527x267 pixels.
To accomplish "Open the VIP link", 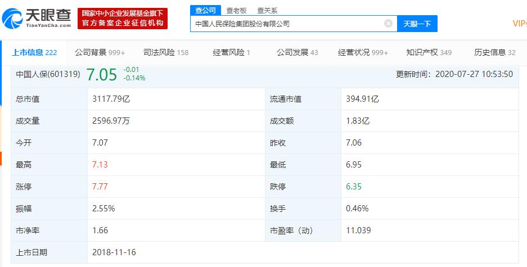I will point(520,23).
